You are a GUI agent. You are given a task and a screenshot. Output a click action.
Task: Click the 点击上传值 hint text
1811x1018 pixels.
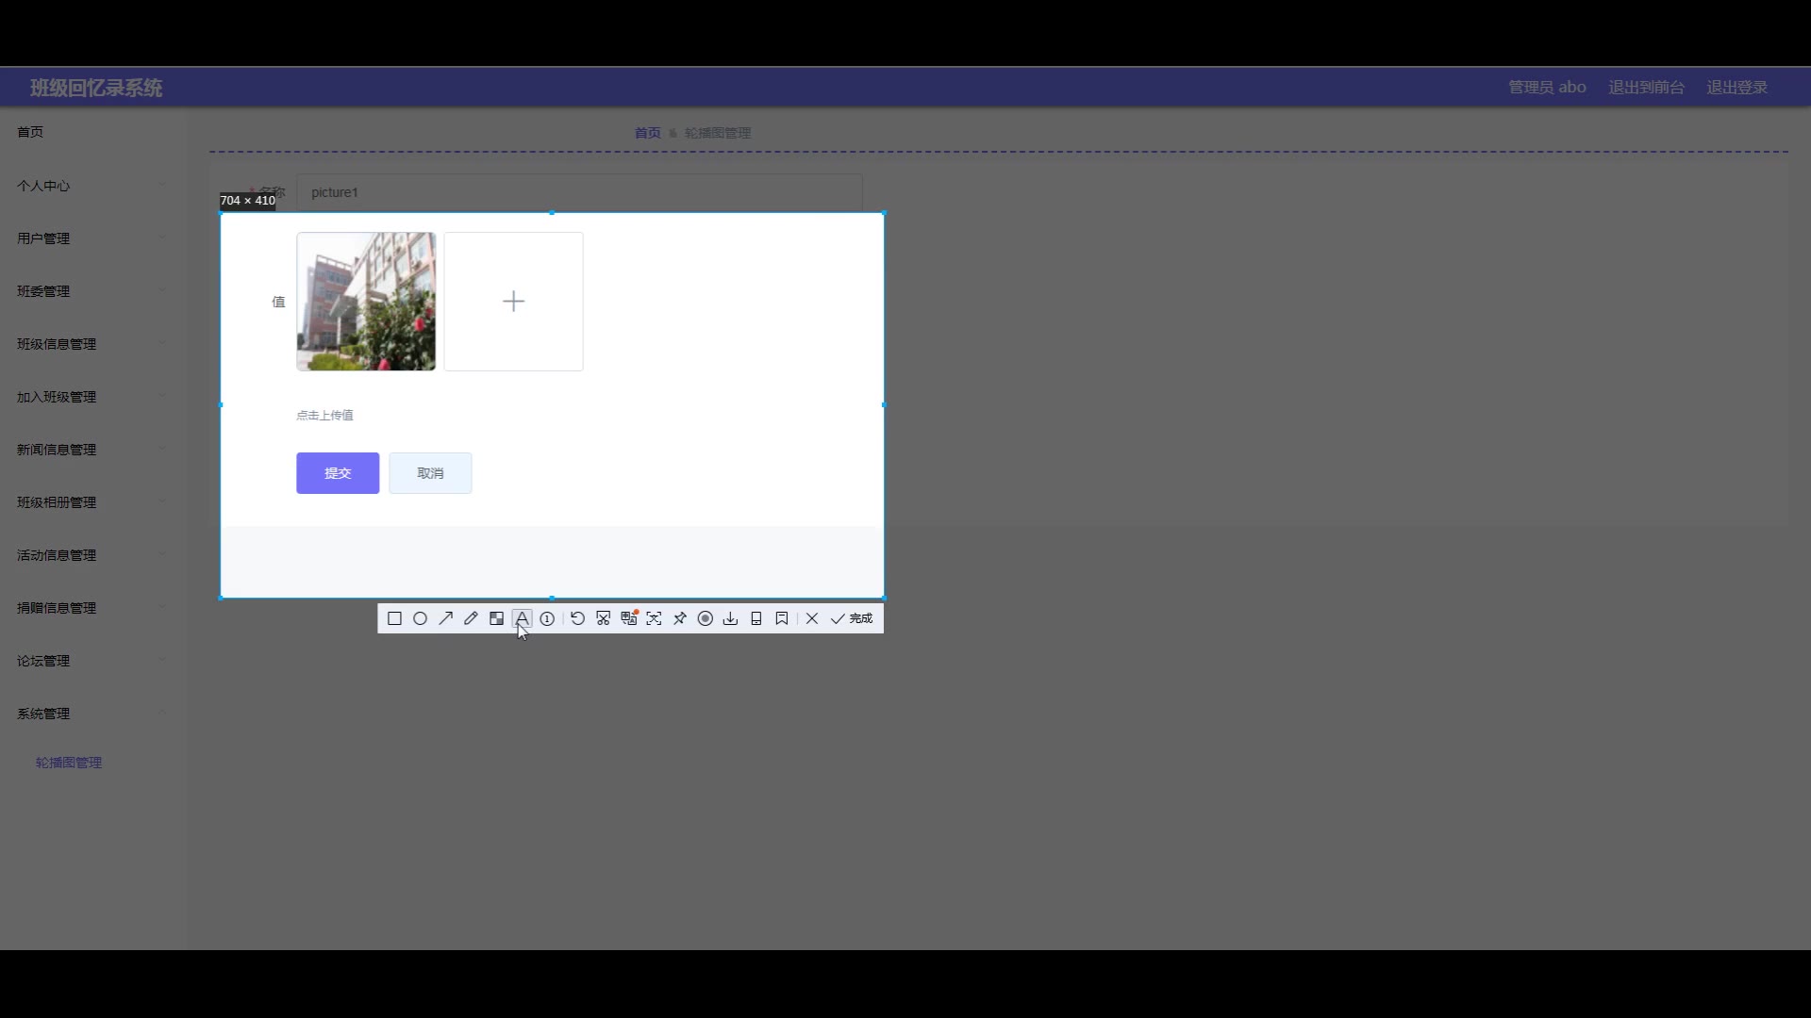click(324, 415)
